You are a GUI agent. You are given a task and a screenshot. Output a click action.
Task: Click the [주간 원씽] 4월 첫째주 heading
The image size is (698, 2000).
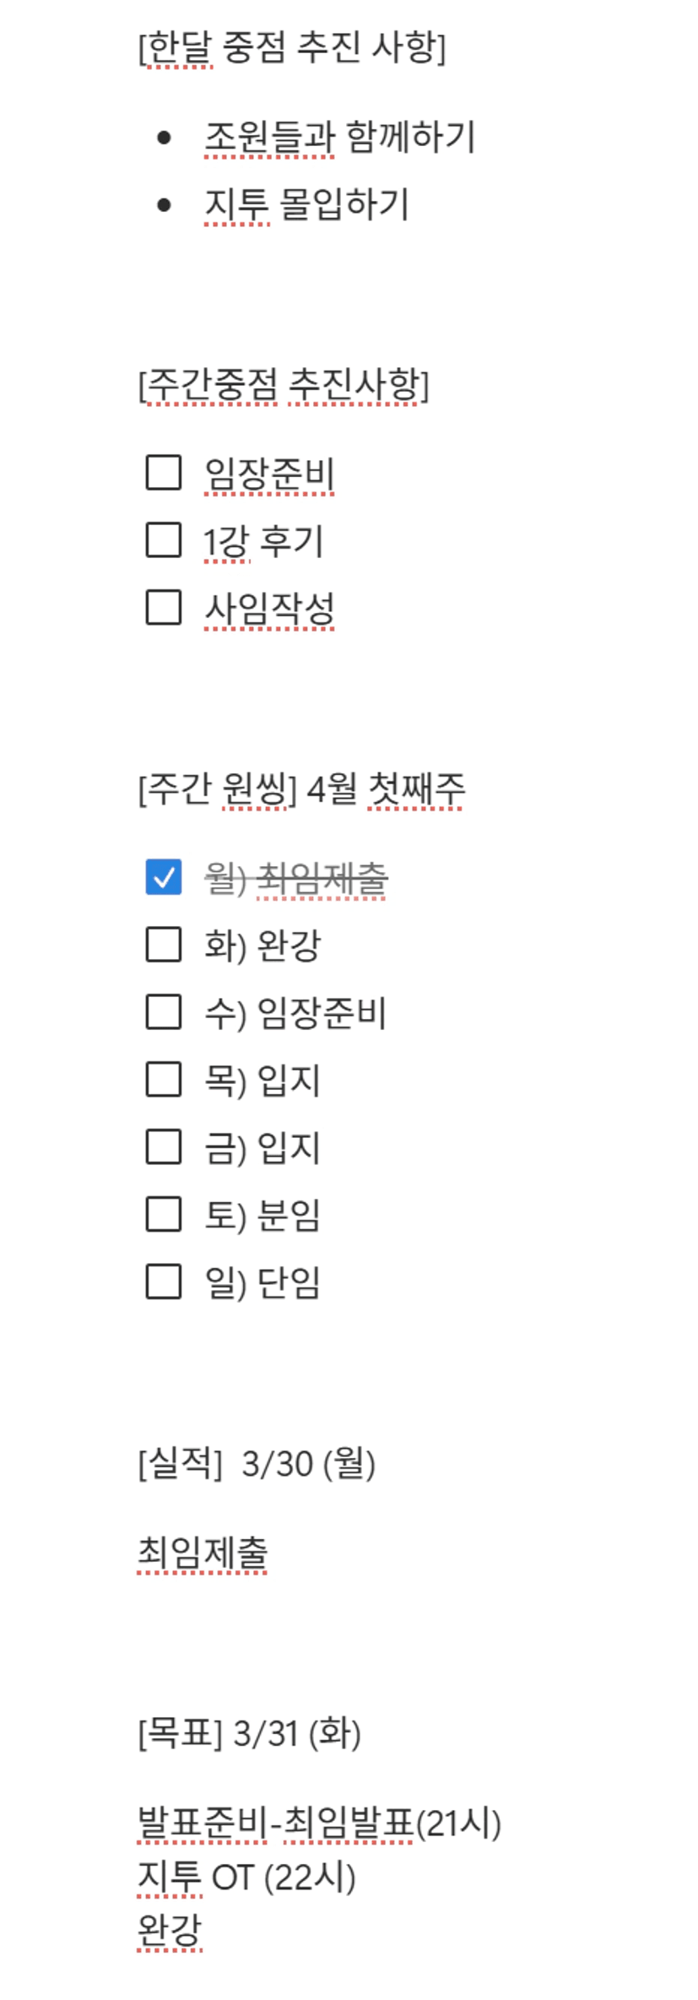(301, 790)
